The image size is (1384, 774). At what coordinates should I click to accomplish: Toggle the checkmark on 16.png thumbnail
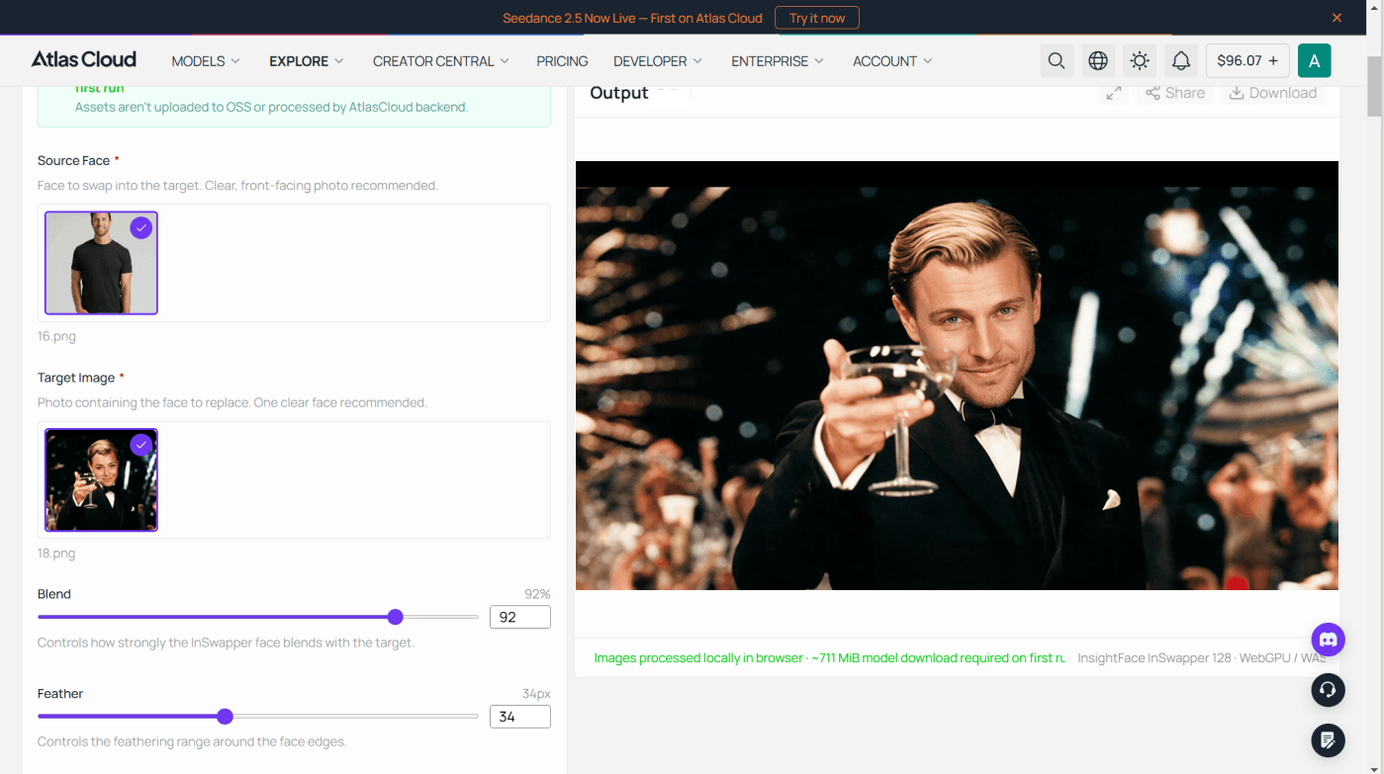pos(141,228)
